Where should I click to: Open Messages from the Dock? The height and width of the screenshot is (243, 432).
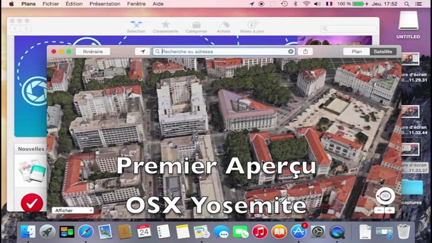click(x=221, y=232)
